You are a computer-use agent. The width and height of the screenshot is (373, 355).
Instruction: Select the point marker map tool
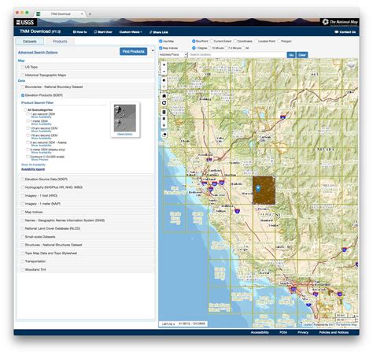pos(164,125)
